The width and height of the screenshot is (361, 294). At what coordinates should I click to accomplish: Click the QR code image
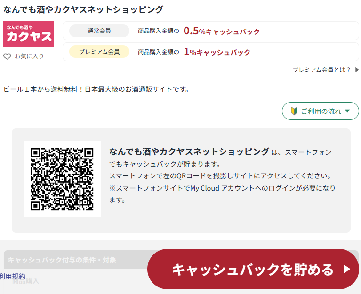point(63,179)
